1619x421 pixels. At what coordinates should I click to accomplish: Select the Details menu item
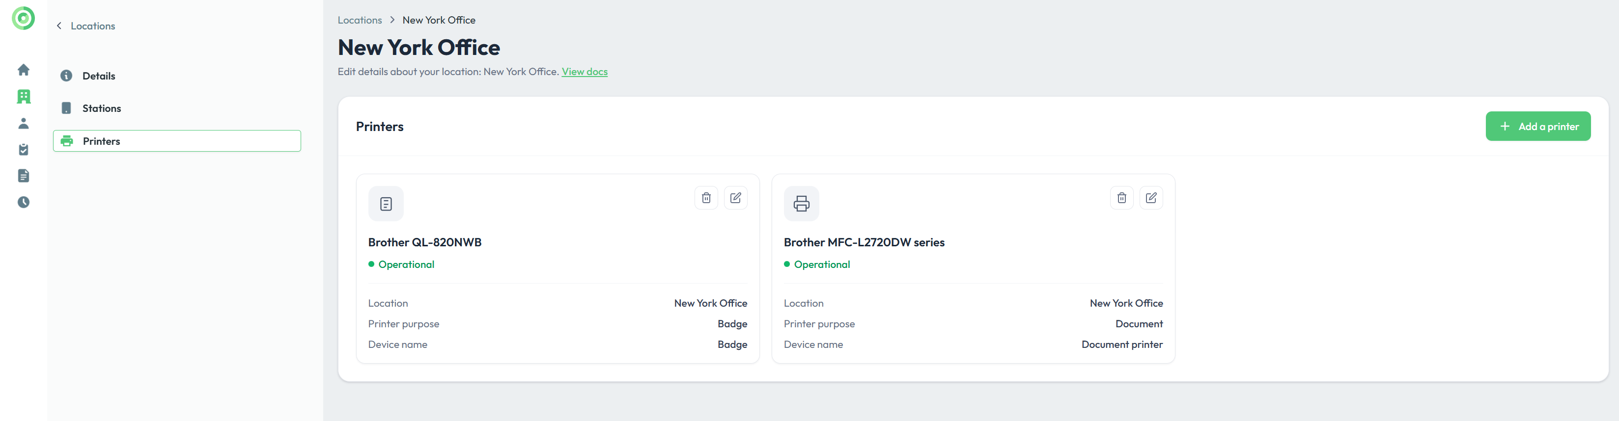tap(99, 76)
